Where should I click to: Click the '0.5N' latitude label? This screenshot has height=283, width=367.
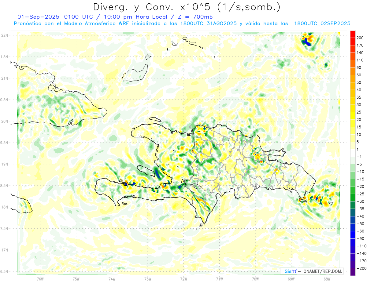(4, 100)
